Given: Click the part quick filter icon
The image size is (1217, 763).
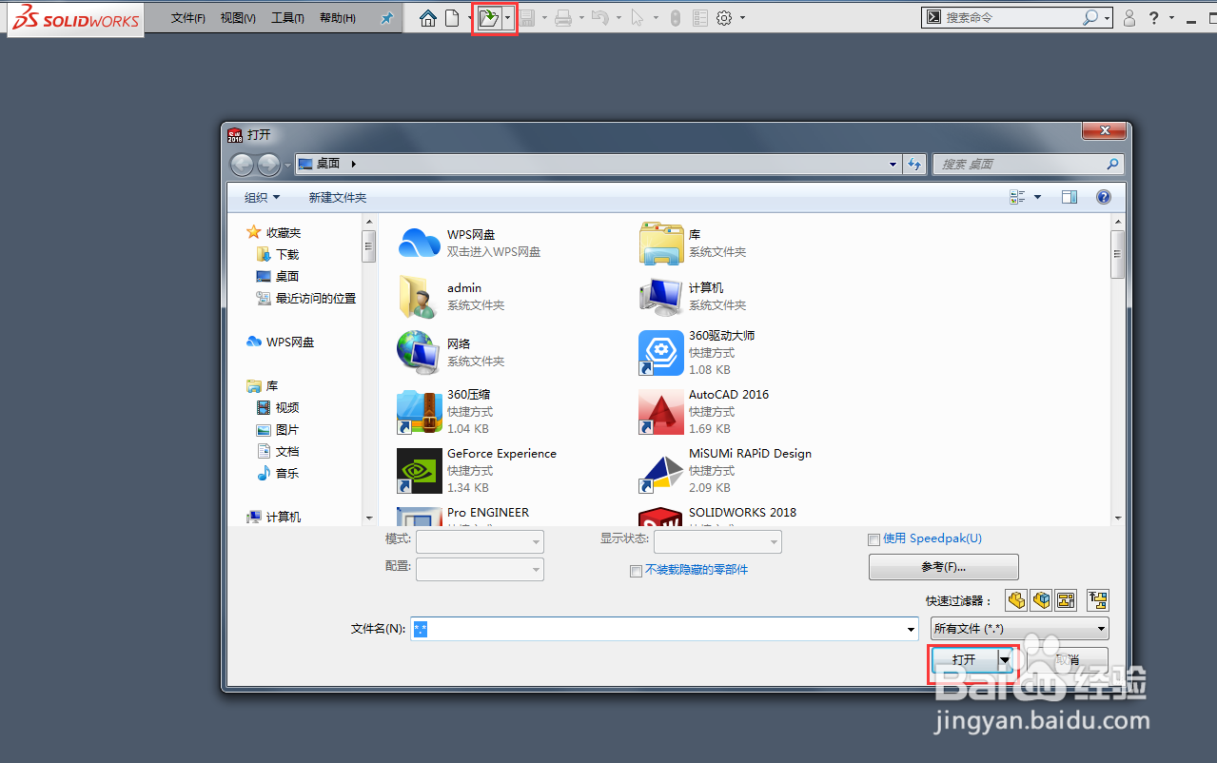Looking at the screenshot, I should click(x=1016, y=600).
